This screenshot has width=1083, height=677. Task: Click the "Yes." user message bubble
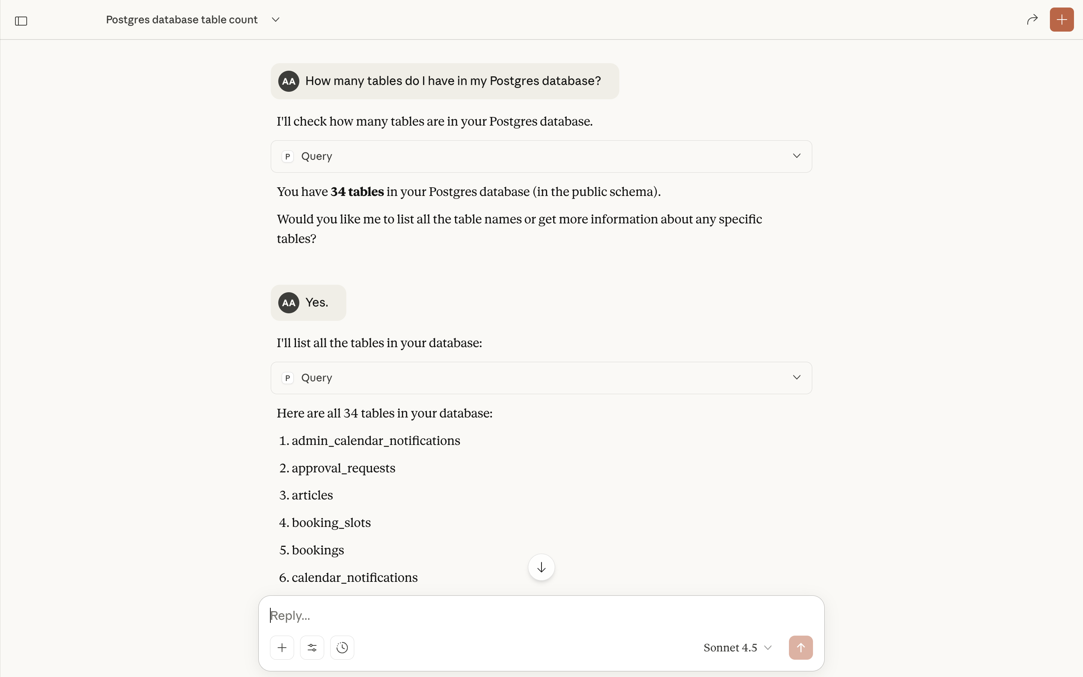click(x=317, y=303)
